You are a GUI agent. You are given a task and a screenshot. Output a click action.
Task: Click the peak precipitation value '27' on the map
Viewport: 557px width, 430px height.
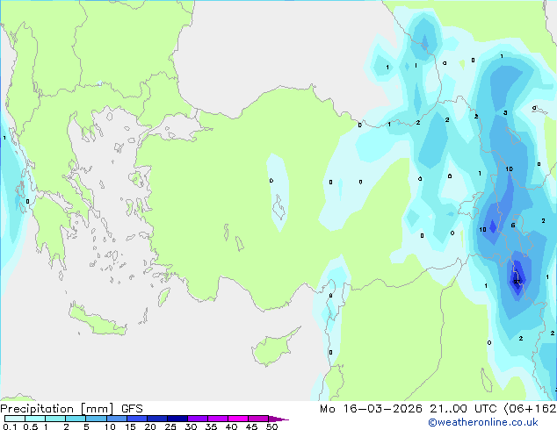(517, 282)
